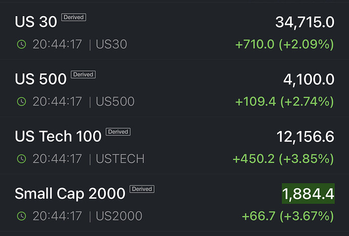Open the US 500 index name

(40, 79)
